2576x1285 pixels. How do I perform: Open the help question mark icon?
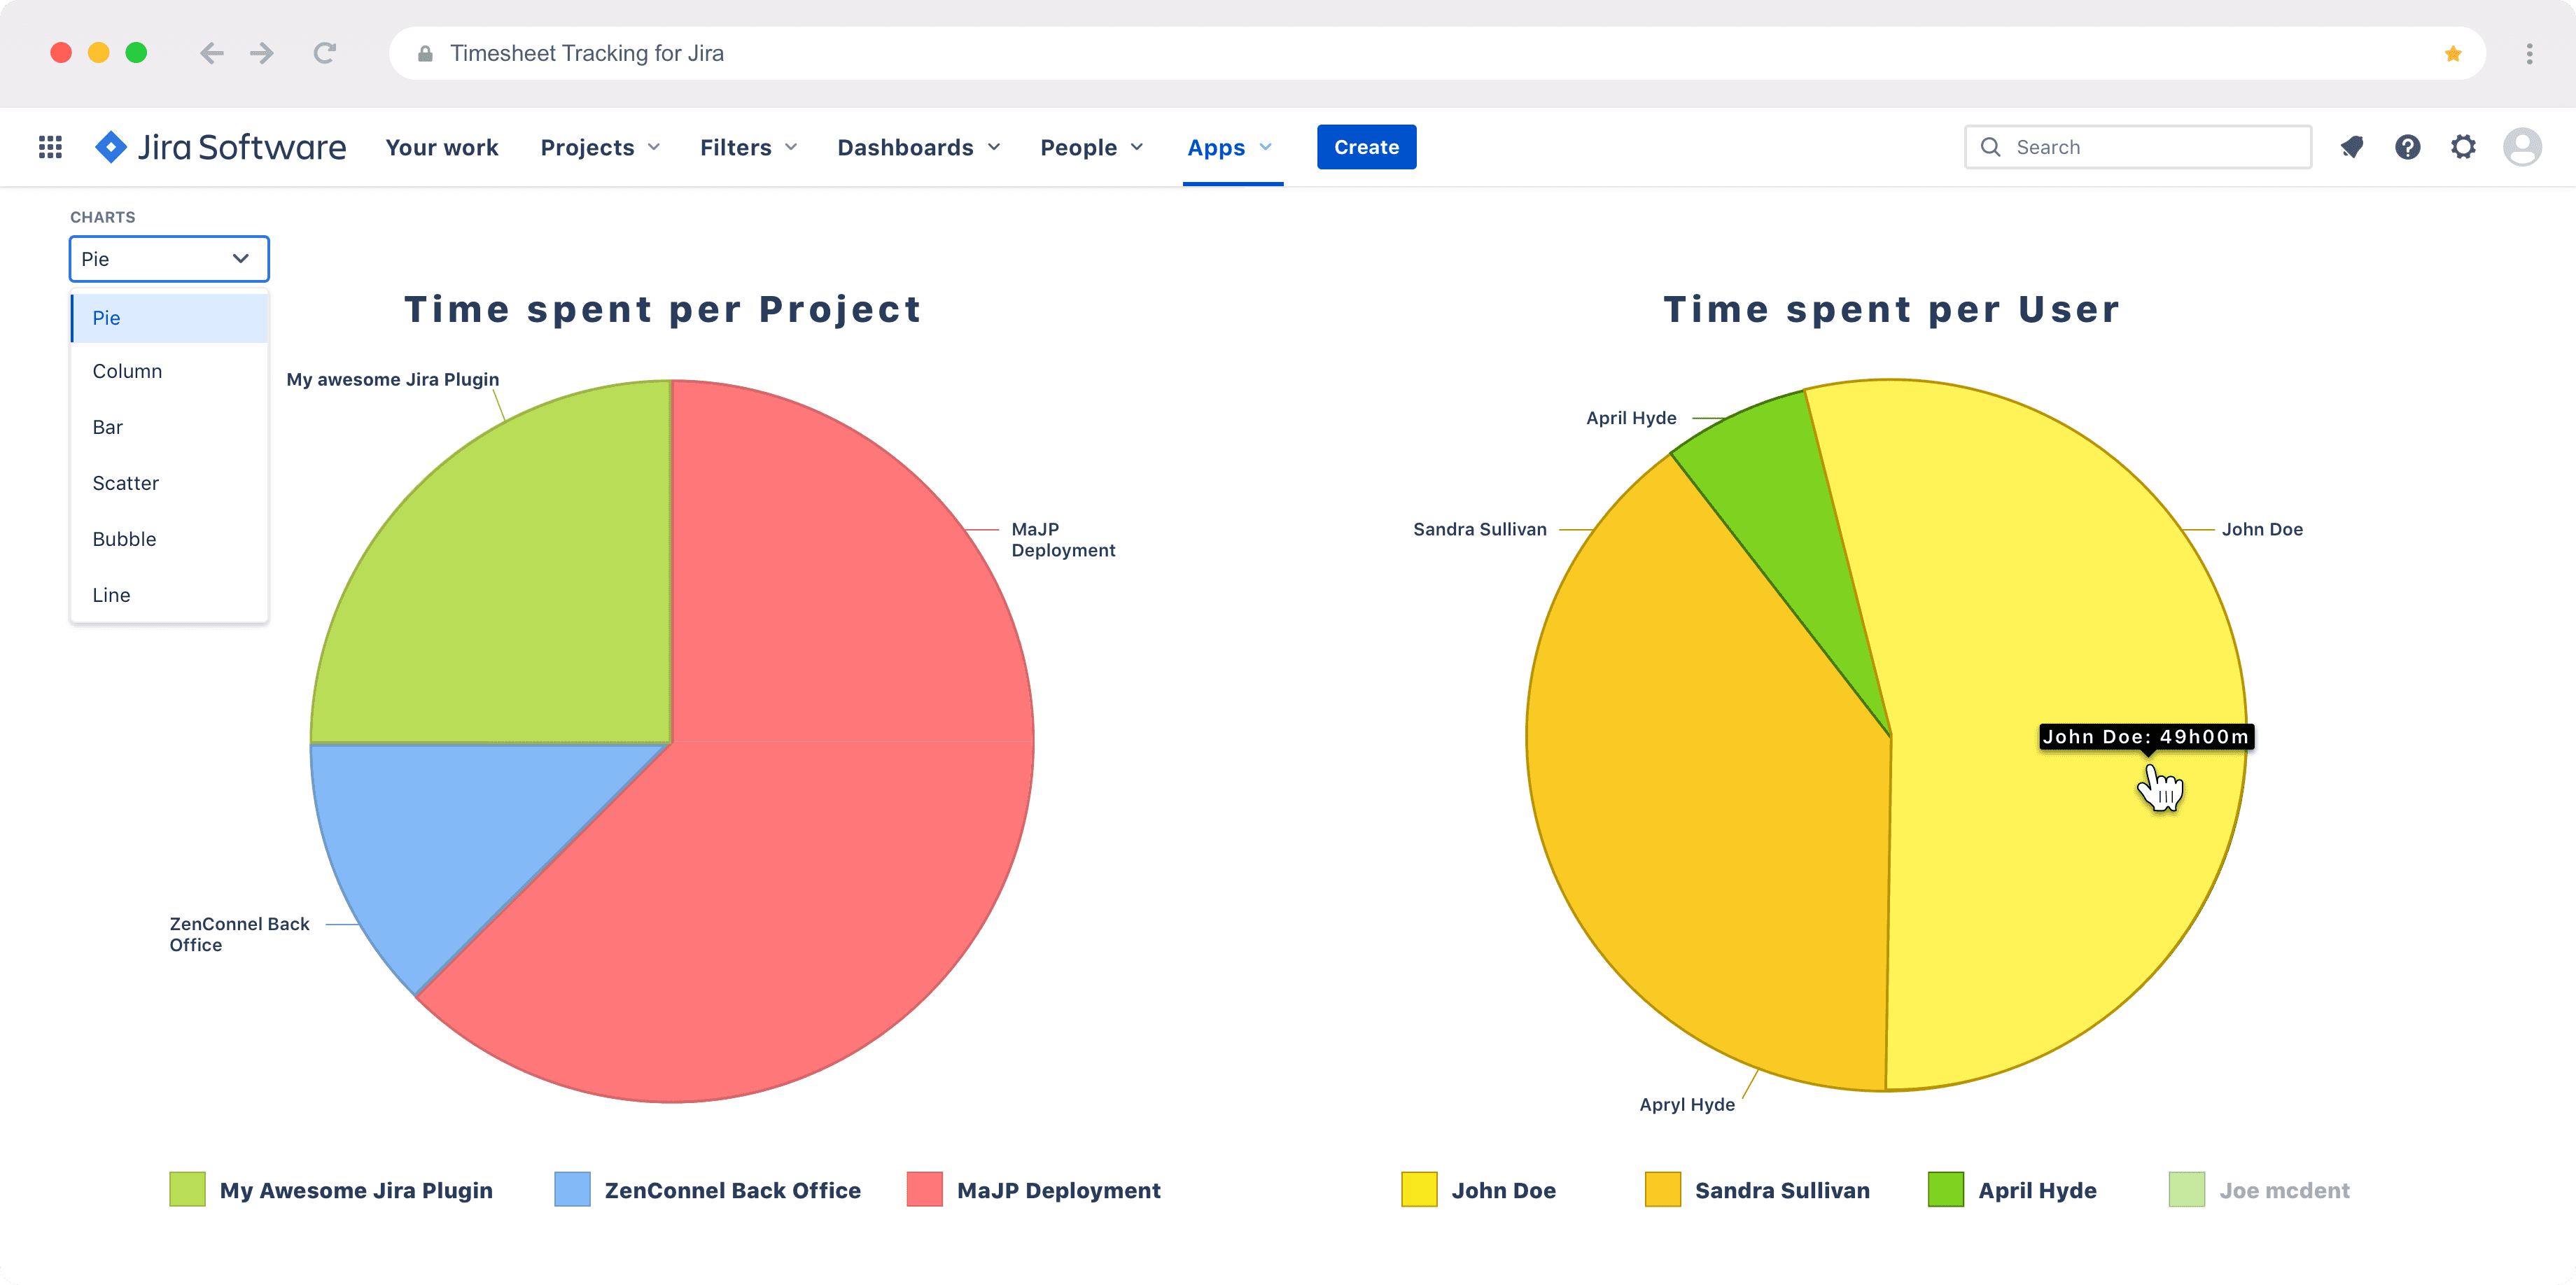coord(2407,147)
